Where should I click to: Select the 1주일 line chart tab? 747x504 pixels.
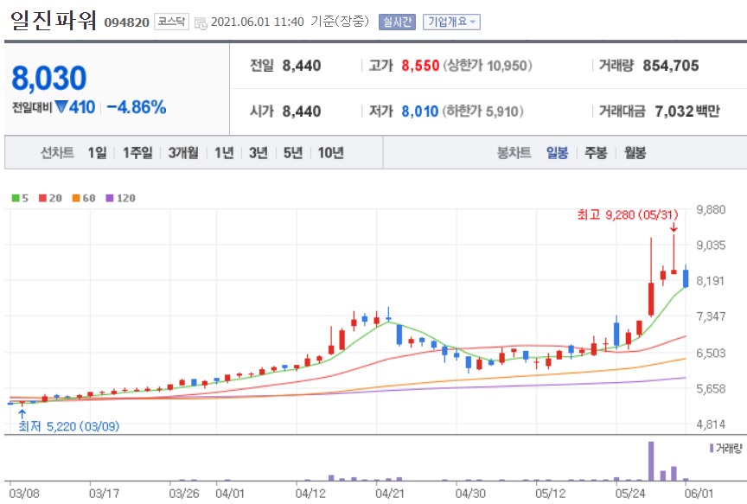pyautogui.click(x=137, y=153)
